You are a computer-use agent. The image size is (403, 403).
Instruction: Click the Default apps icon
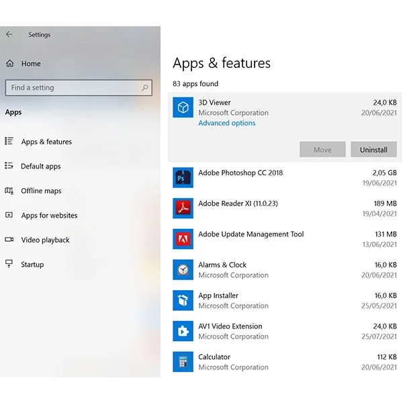9,166
